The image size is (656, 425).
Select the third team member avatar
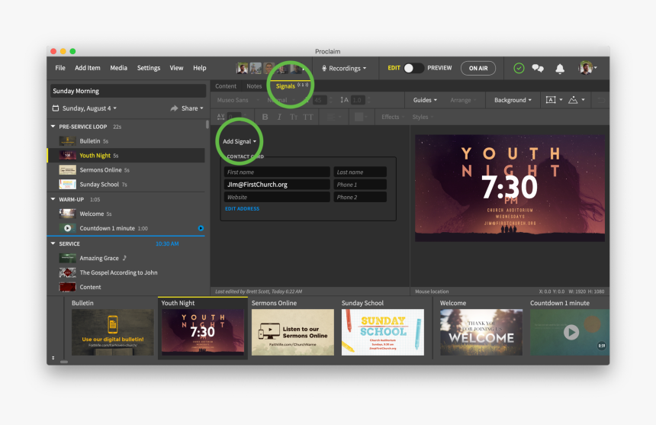(269, 68)
